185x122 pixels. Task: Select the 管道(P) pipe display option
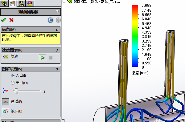[x=6, y=102]
